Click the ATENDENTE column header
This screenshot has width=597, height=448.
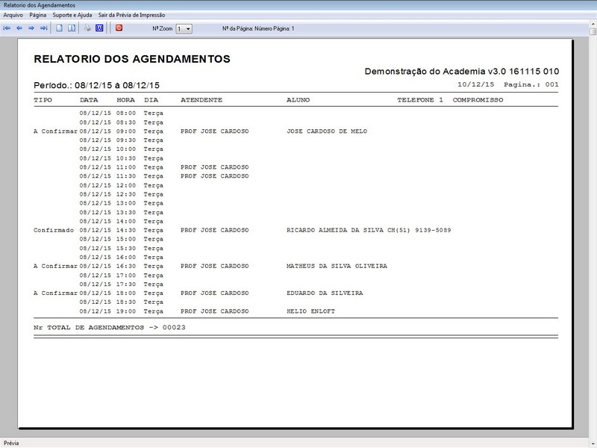click(x=201, y=100)
